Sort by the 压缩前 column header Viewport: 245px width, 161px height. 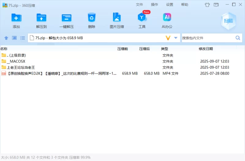click(123, 49)
